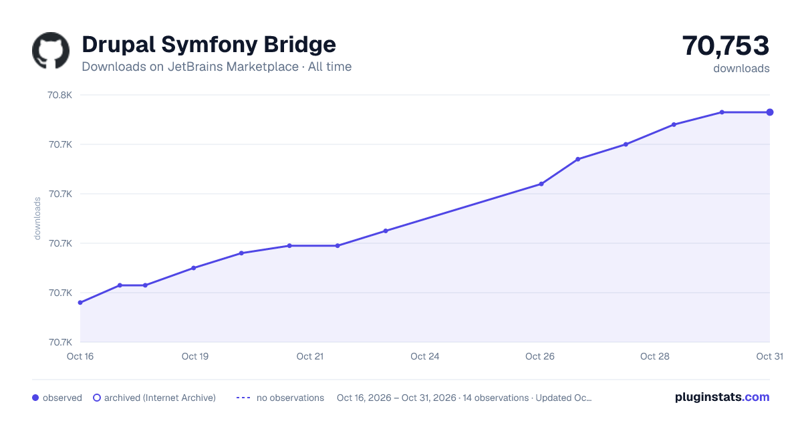The height and width of the screenshot is (421, 802).
Task: Click the observed legend filled dot
Action: pos(35,398)
